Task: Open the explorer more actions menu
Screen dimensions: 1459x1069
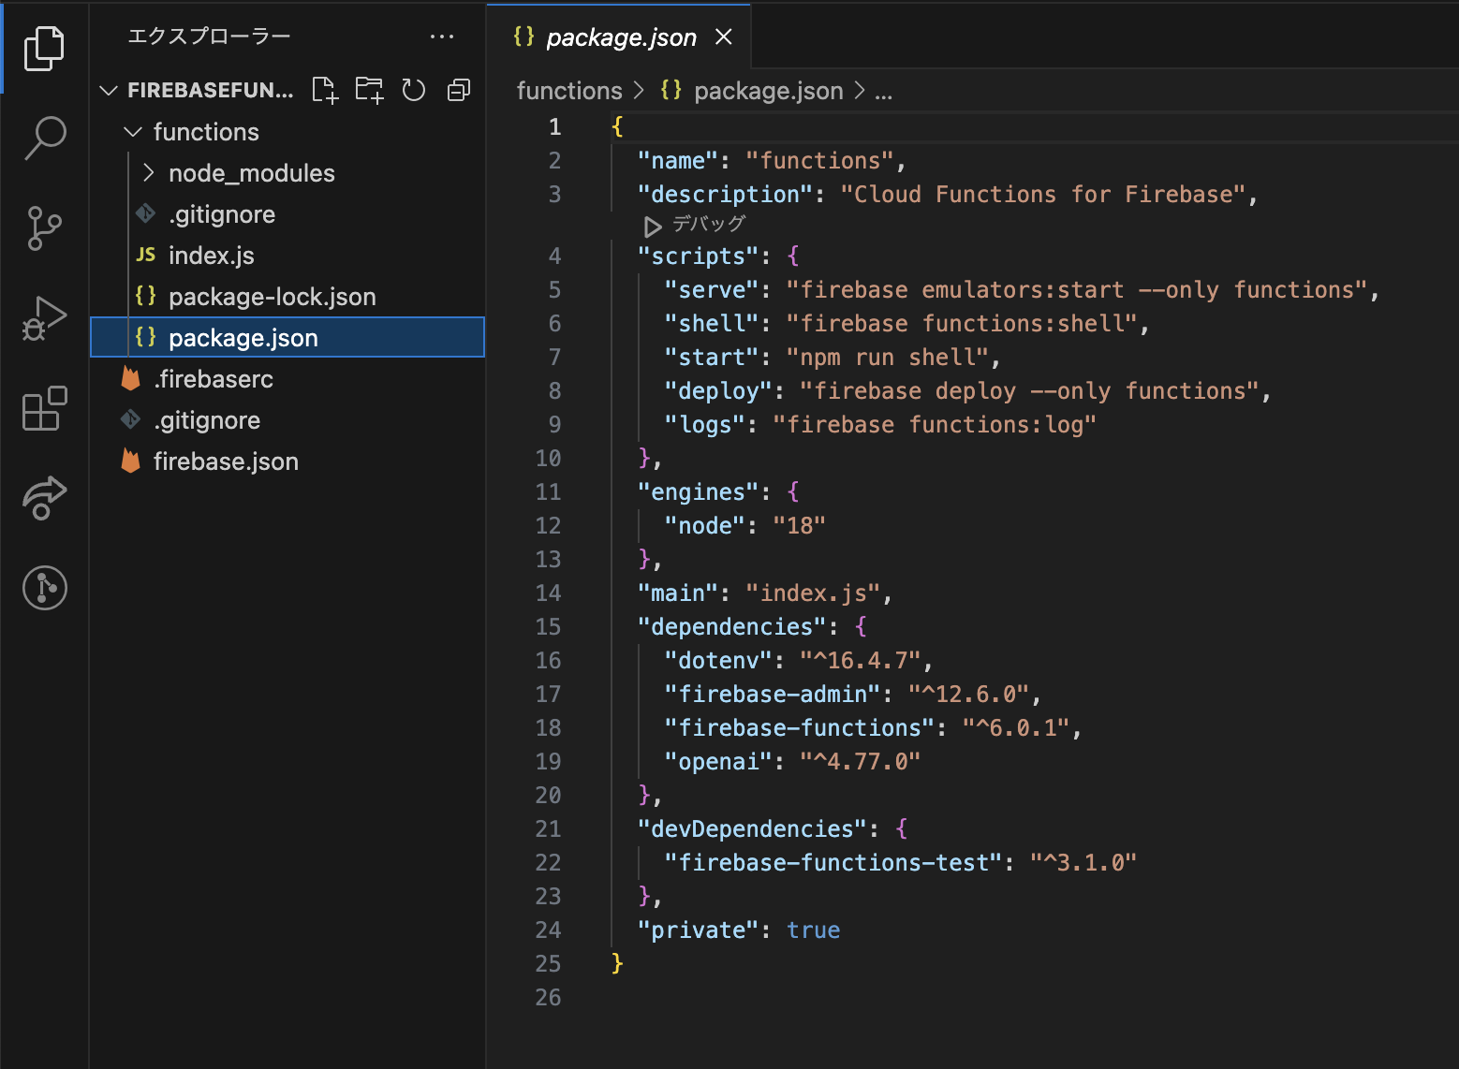Action: coord(441,37)
